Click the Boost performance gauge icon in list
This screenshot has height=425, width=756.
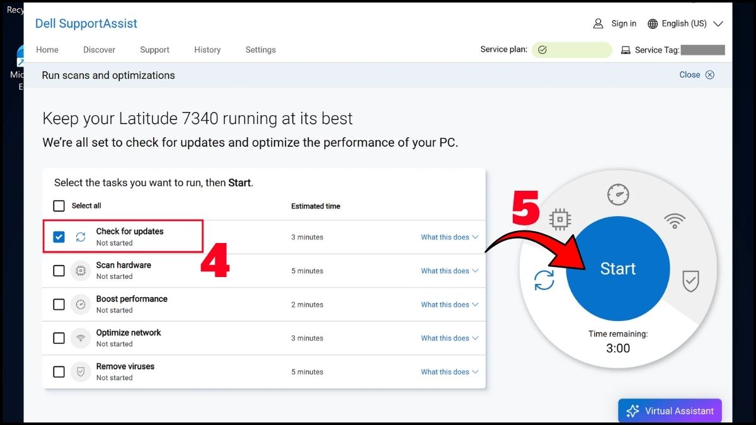81,305
